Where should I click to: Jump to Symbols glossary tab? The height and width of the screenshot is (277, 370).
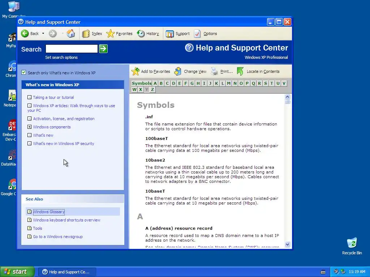[x=141, y=83]
